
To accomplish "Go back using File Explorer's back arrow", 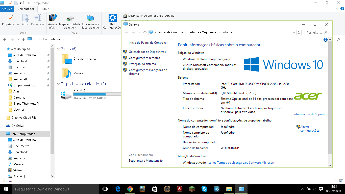I will (5, 39).
